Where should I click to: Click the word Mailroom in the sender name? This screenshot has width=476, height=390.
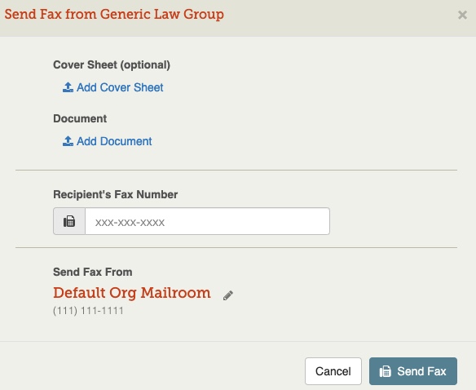point(175,293)
